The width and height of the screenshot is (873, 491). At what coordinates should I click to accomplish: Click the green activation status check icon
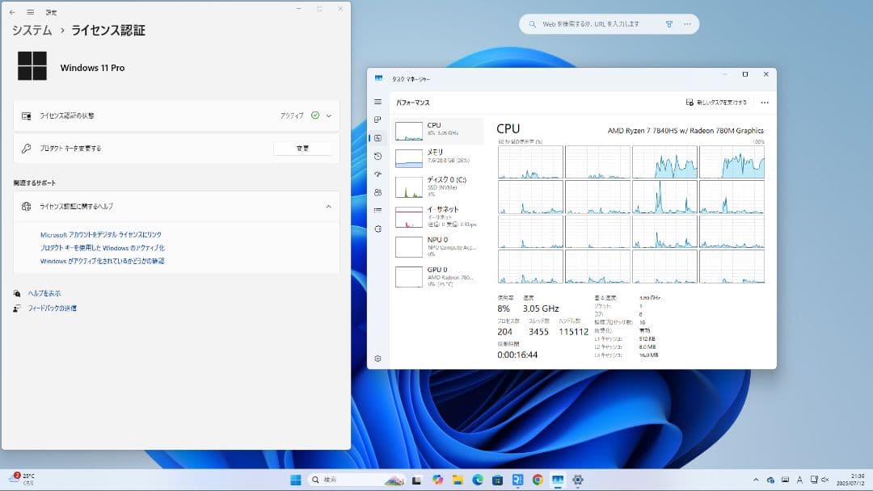315,115
